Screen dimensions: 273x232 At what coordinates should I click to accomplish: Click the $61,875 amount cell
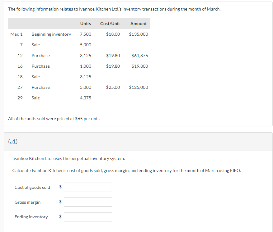140,56
